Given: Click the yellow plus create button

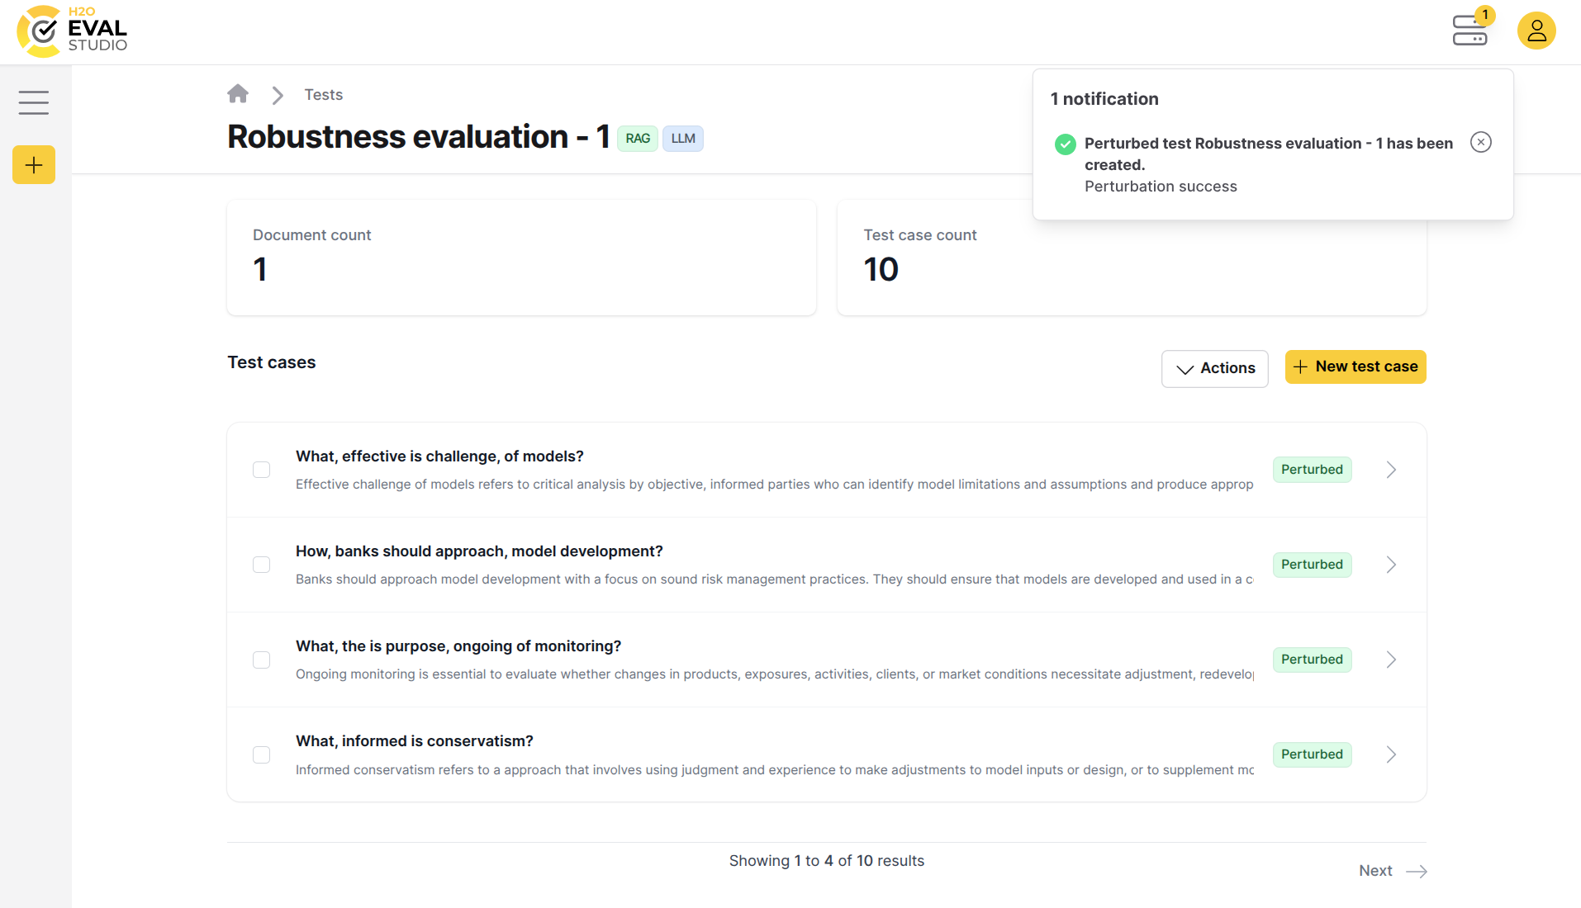Looking at the screenshot, I should [x=34, y=165].
